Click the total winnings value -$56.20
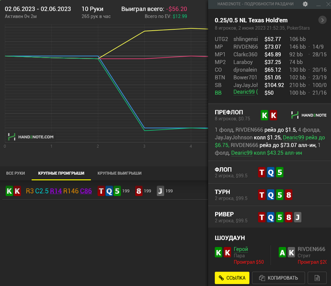This screenshot has width=331, height=286. (176, 9)
